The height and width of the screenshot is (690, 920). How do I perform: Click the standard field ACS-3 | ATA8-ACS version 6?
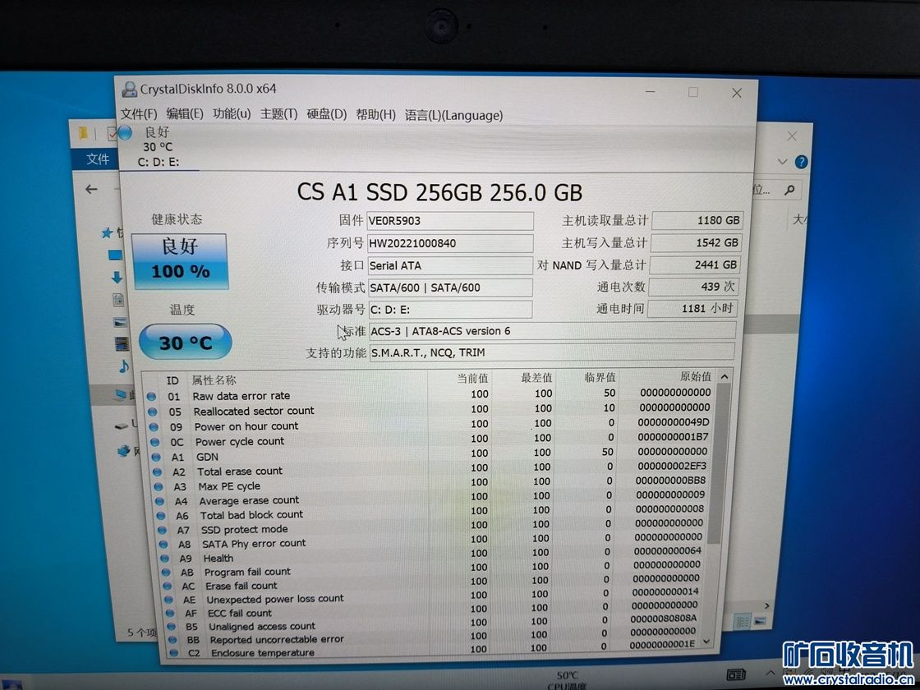tap(552, 330)
